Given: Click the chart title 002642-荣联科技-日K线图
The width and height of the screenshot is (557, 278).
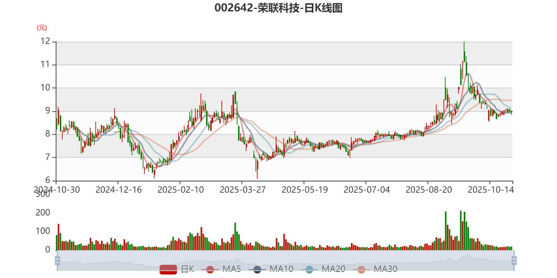Looking at the screenshot, I should tap(278, 8).
